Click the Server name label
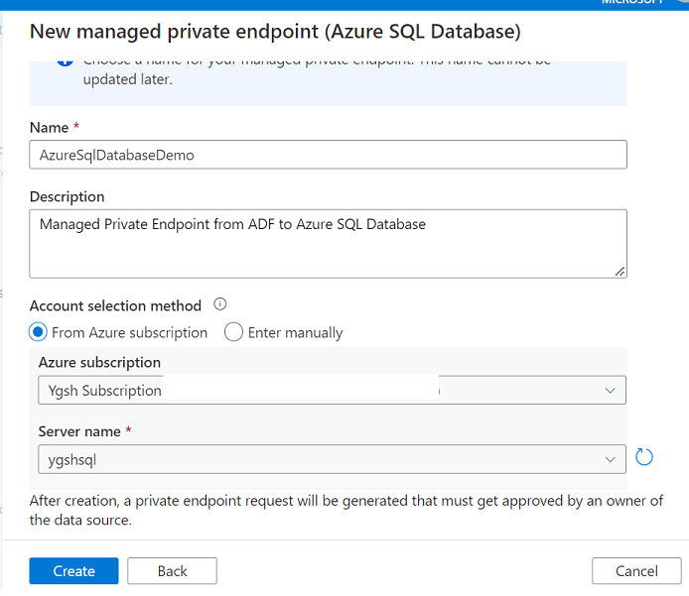Screen dimensions: 689x596 pos(79,431)
